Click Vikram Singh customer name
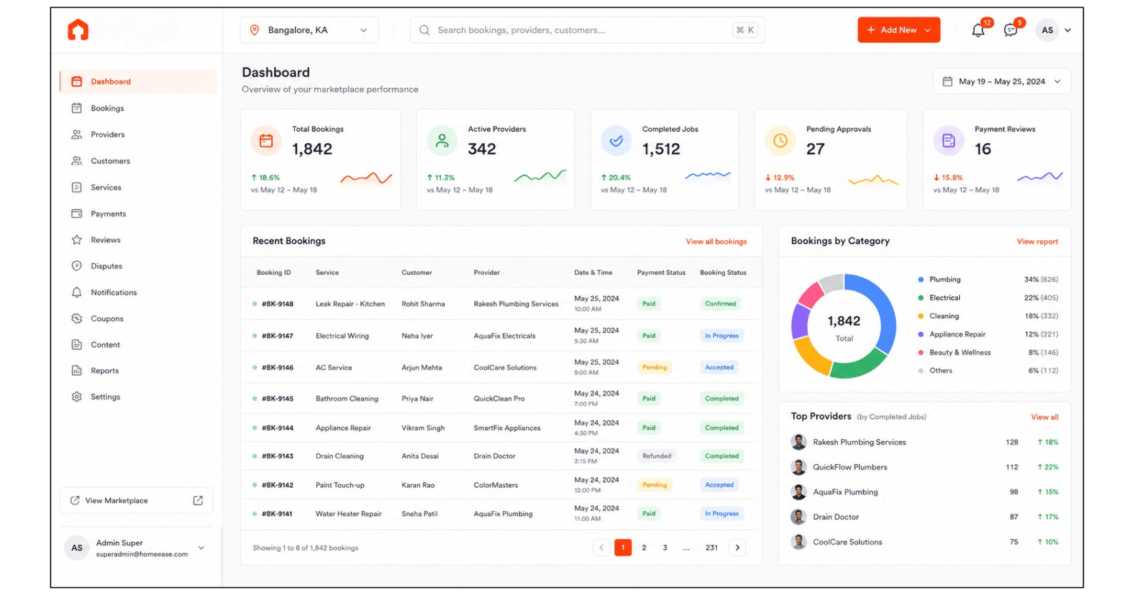Viewport: 1134px width, 595px height. coord(423,428)
